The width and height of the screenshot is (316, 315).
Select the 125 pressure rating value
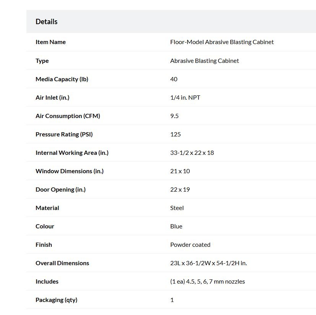point(175,134)
